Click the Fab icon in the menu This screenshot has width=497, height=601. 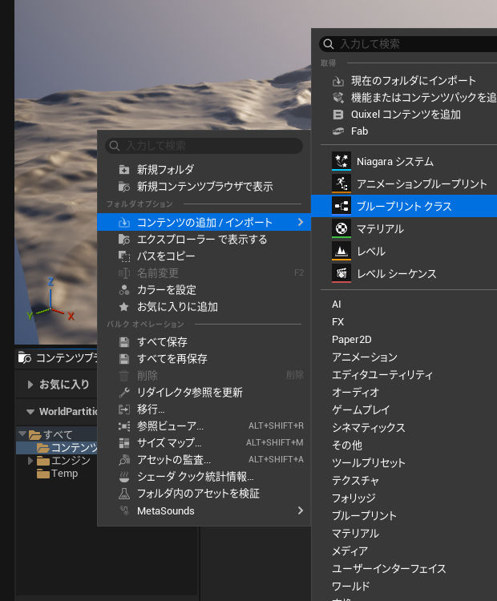point(338,131)
